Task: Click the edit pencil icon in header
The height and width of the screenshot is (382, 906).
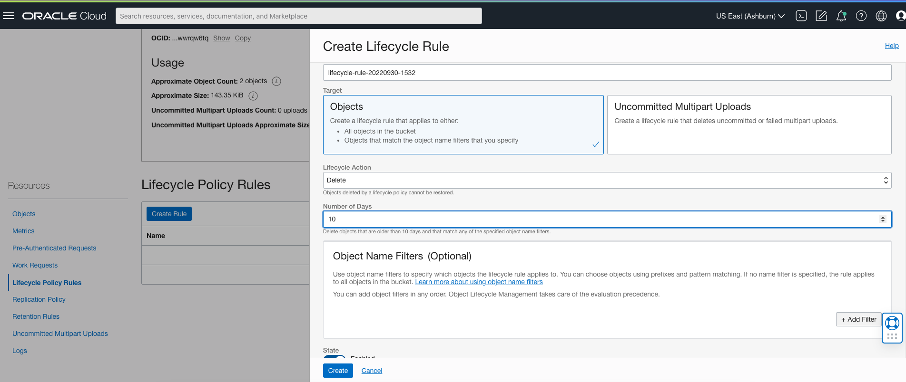Action: point(821,16)
